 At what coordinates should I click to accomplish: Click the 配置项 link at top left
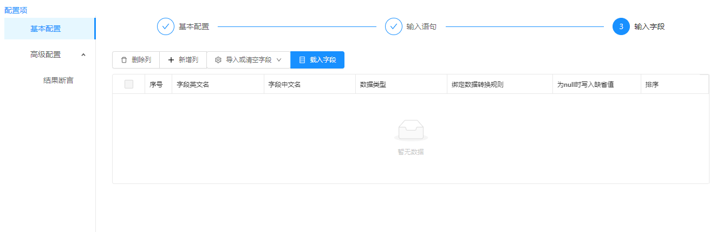coord(16,10)
